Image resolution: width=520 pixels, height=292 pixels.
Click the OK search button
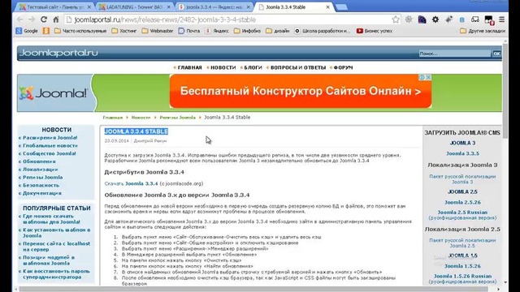[x=496, y=54]
